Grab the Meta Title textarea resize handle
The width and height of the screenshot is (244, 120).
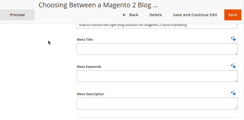pyautogui.click(x=236, y=53)
